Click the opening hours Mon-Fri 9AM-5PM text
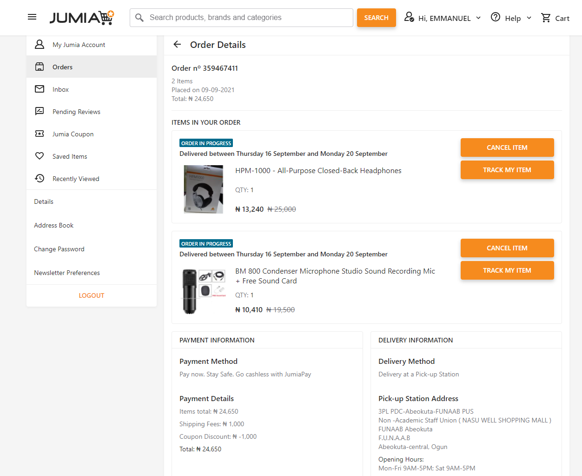Image resolution: width=582 pixels, height=476 pixels. click(427, 468)
